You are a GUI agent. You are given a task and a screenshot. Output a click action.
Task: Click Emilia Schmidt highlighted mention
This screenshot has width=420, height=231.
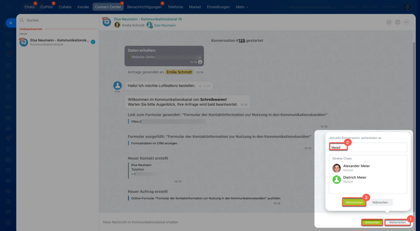[179, 72]
